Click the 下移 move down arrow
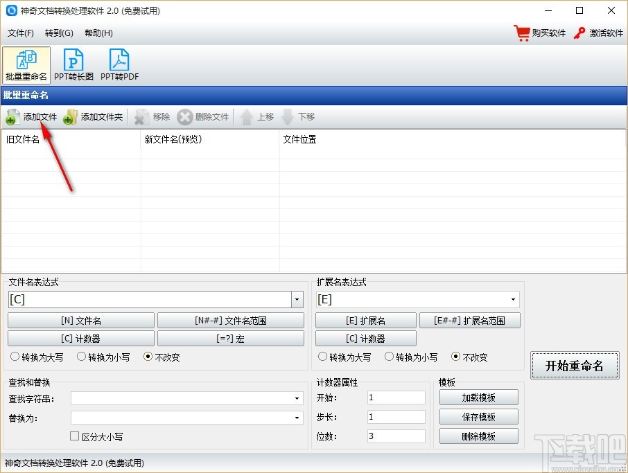The width and height of the screenshot is (628, 473). (287, 117)
